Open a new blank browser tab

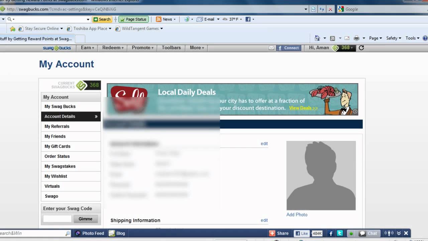point(80,39)
